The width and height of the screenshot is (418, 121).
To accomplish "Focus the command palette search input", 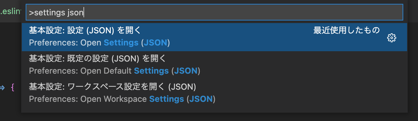I will (214, 12).
